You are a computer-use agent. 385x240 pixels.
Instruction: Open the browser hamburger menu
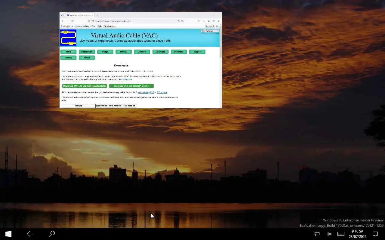[x=218, y=21]
